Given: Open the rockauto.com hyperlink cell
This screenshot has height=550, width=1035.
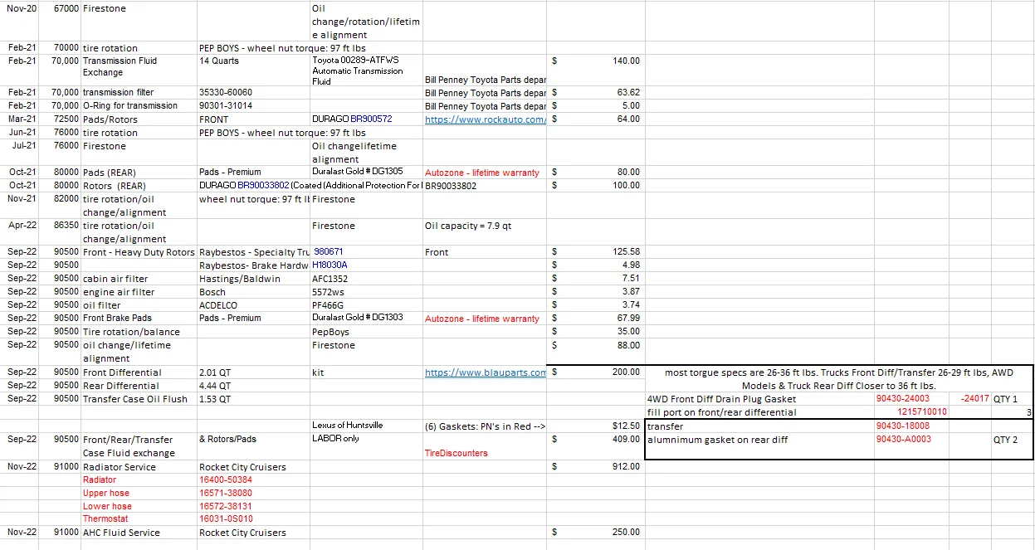Looking at the screenshot, I should [484, 119].
